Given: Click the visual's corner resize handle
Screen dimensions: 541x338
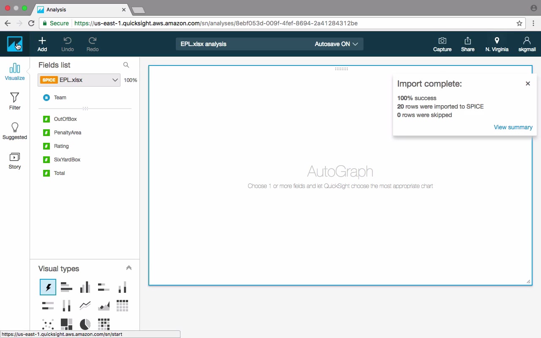Looking at the screenshot, I should pos(528,281).
